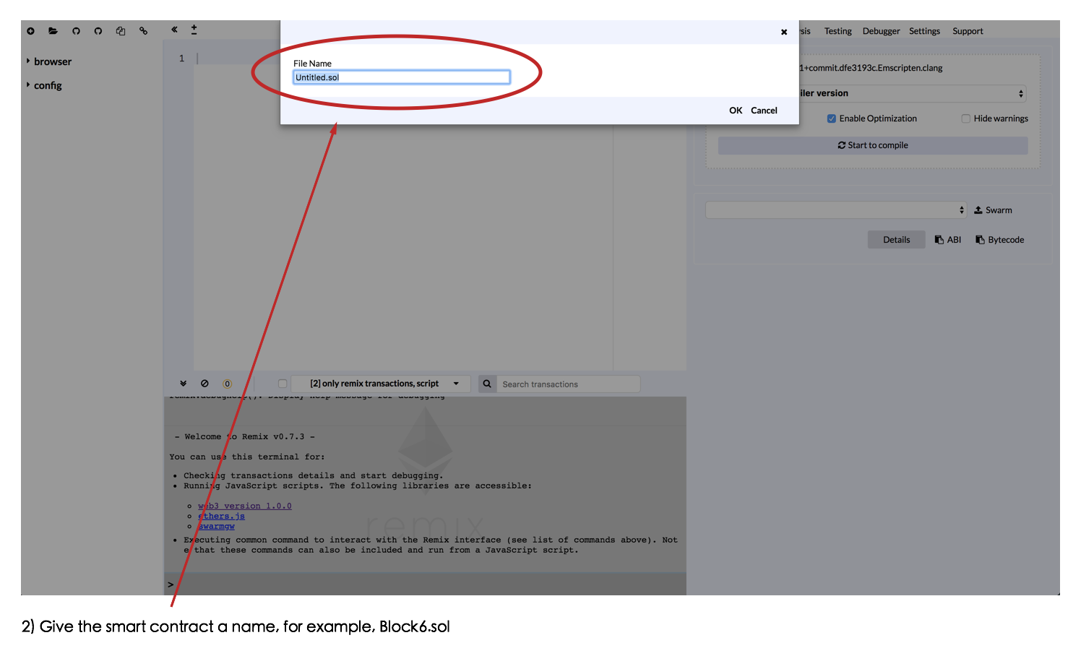Connect to localhost using the chain-link icon
This screenshot has height=656, width=1081.
pos(143,31)
